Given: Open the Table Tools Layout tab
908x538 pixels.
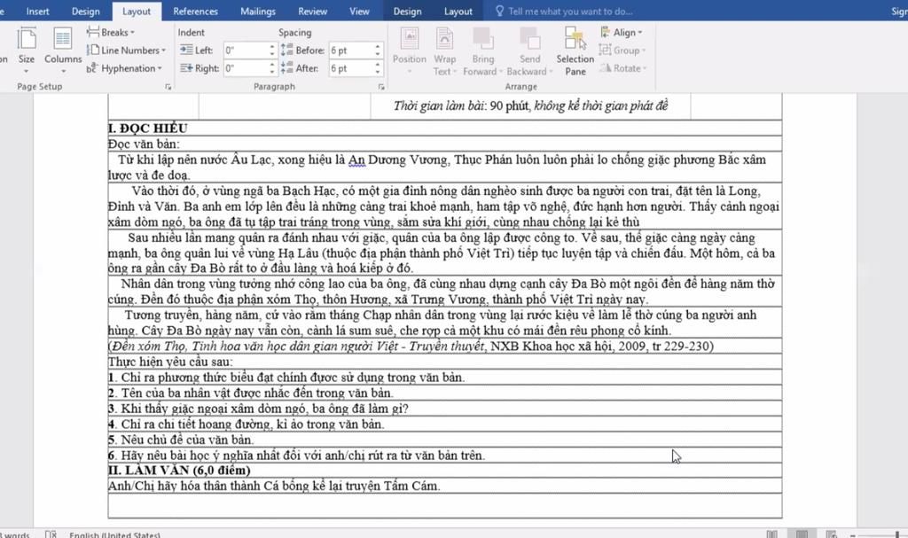Looking at the screenshot, I should click(458, 11).
